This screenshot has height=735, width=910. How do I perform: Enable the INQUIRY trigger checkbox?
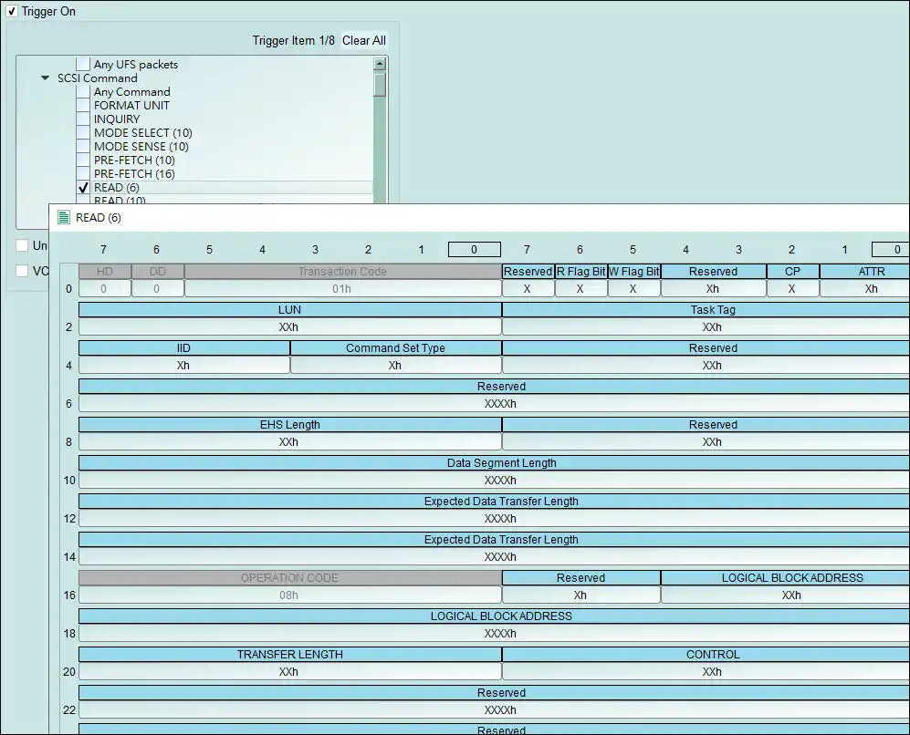point(84,119)
